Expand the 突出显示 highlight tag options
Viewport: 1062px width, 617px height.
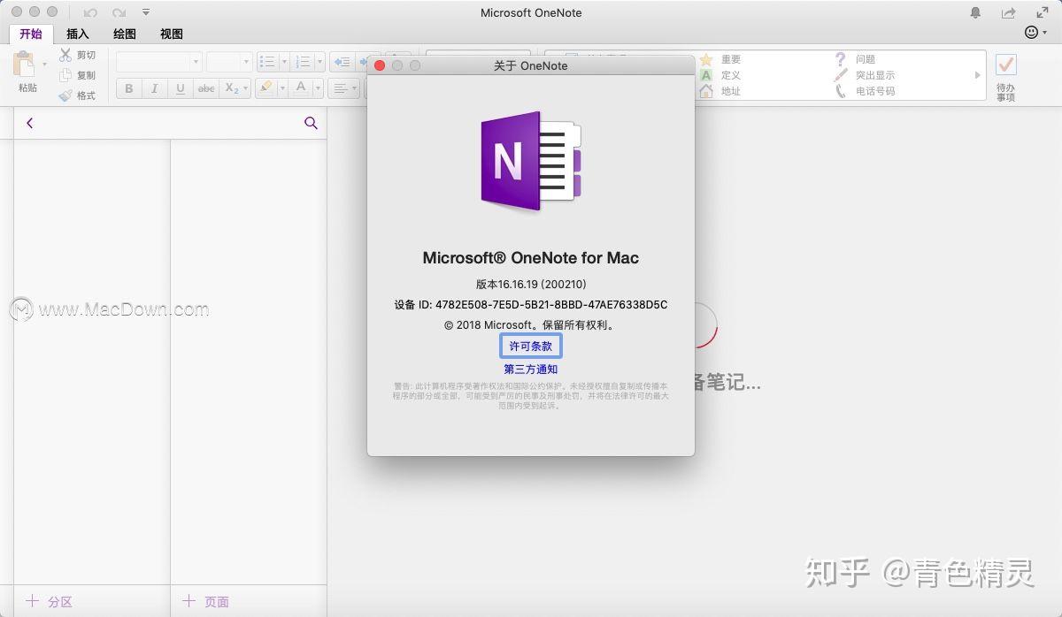click(x=977, y=75)
